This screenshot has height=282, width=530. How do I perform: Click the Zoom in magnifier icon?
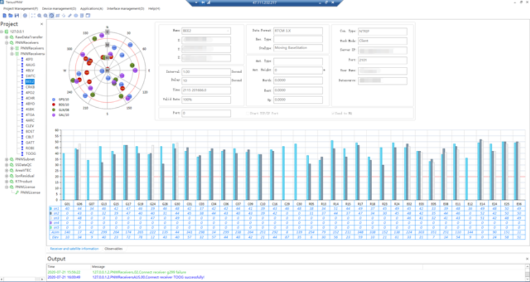point(40,15)
